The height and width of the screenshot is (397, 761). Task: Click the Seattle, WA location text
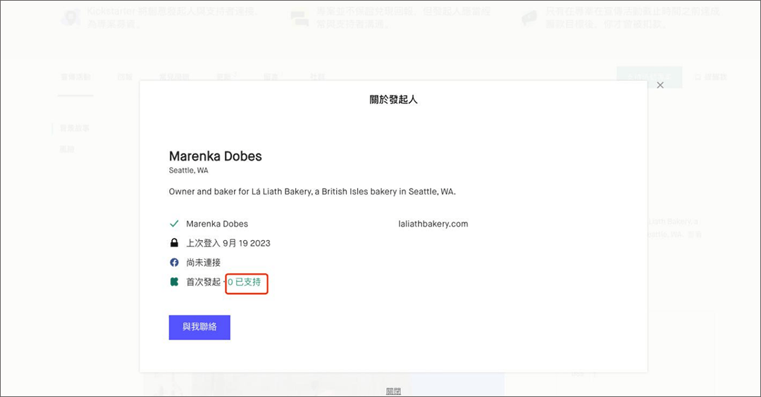188,170
